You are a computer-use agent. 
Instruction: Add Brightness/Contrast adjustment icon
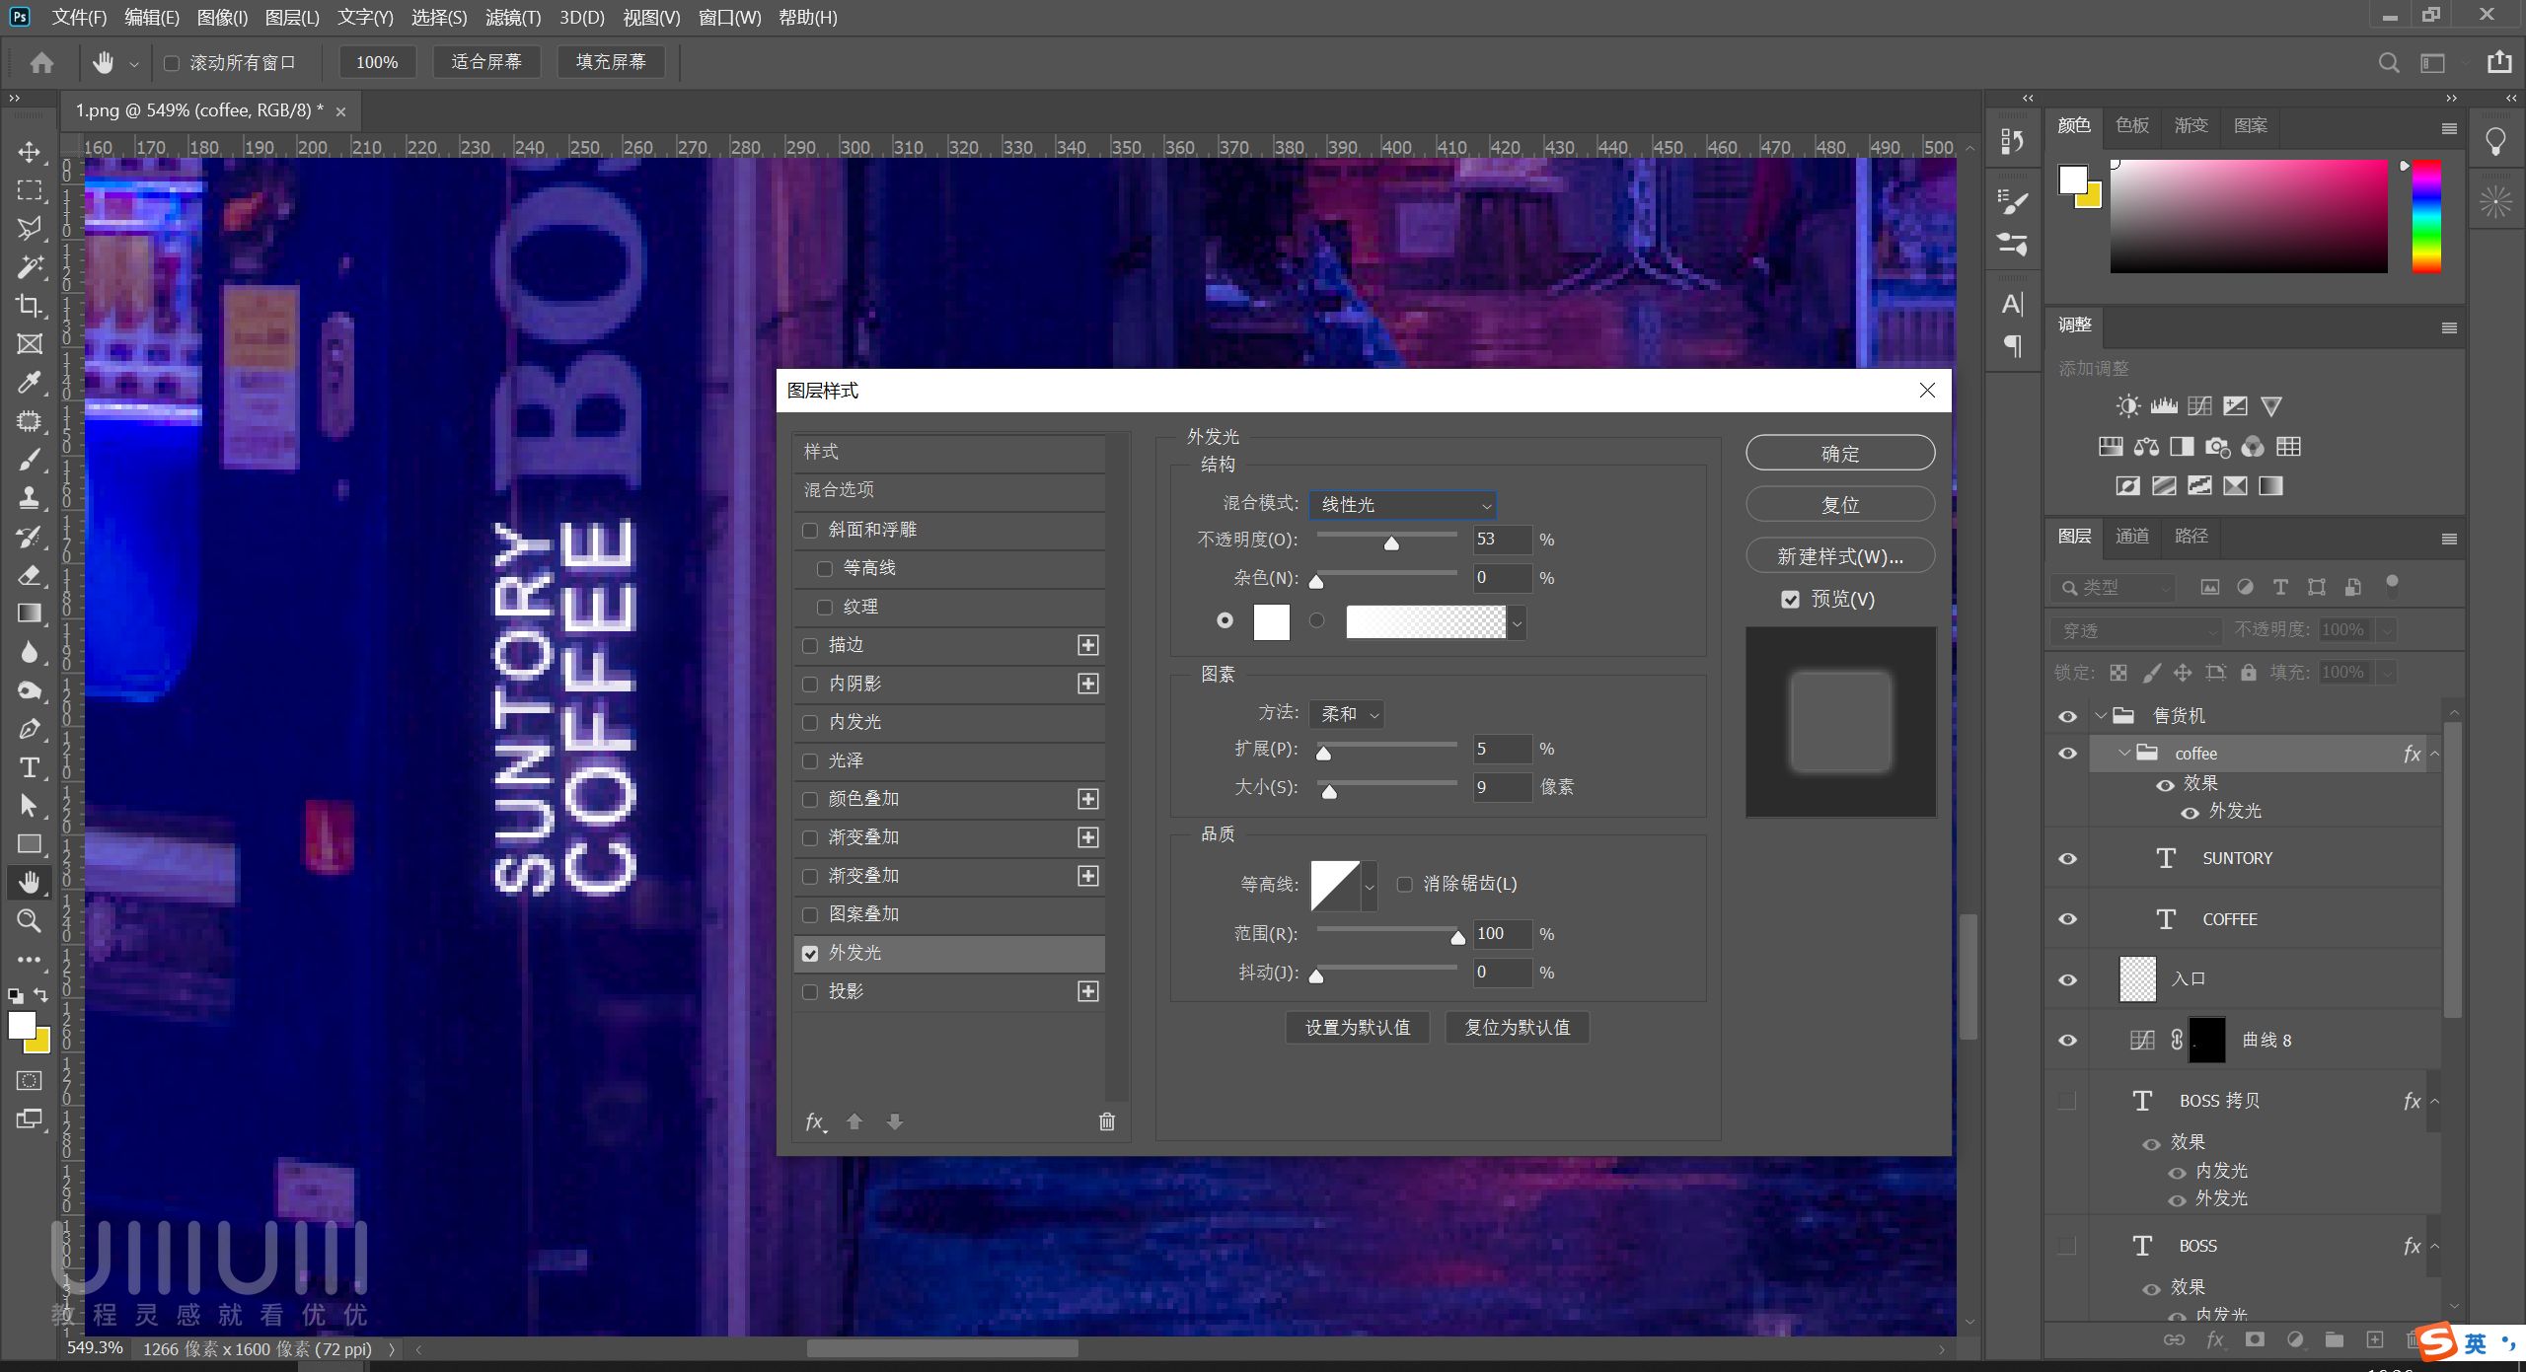(x=2128, y=406)
